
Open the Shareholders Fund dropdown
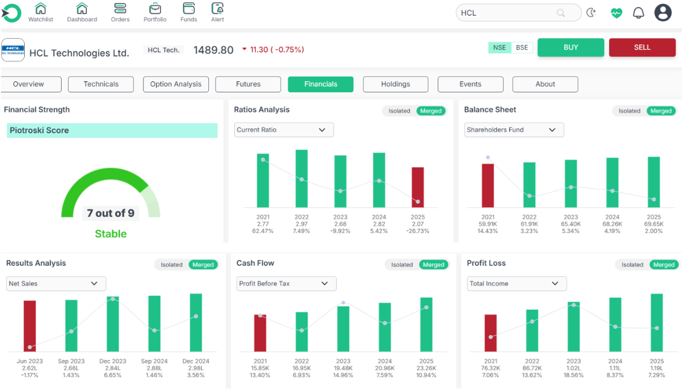(514, 130)
